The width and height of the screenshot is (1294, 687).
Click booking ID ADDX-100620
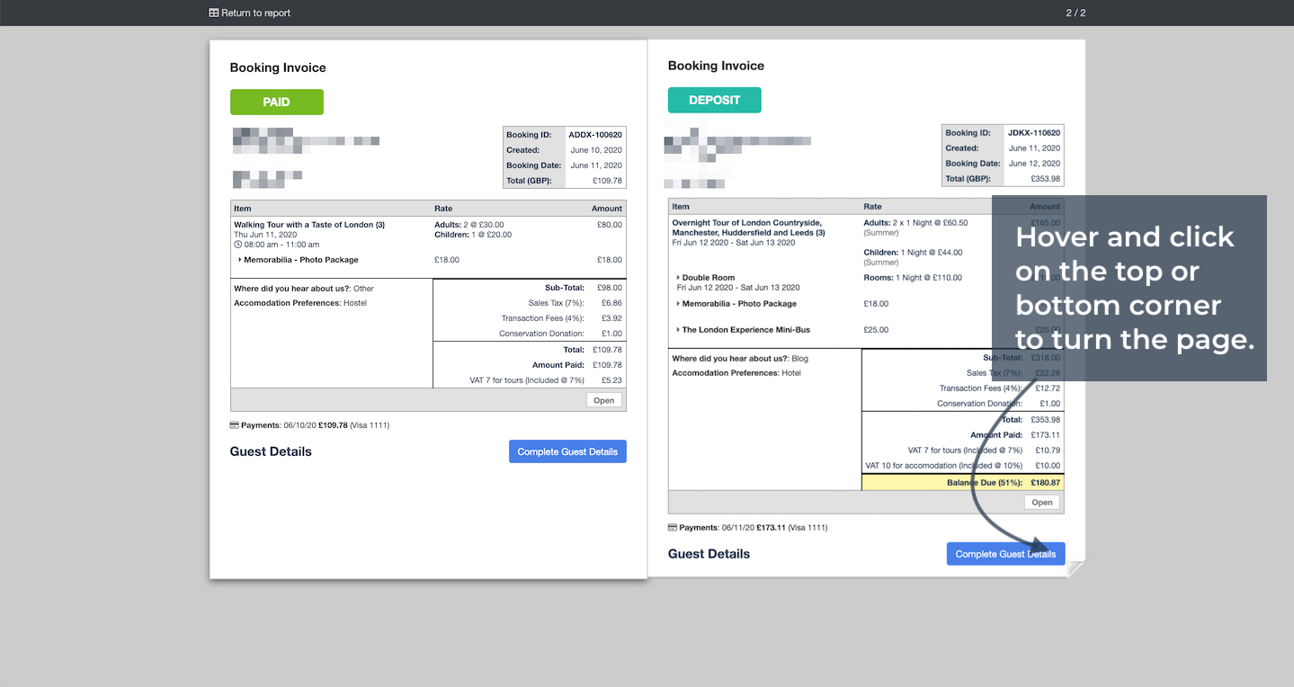coord(595,135)
